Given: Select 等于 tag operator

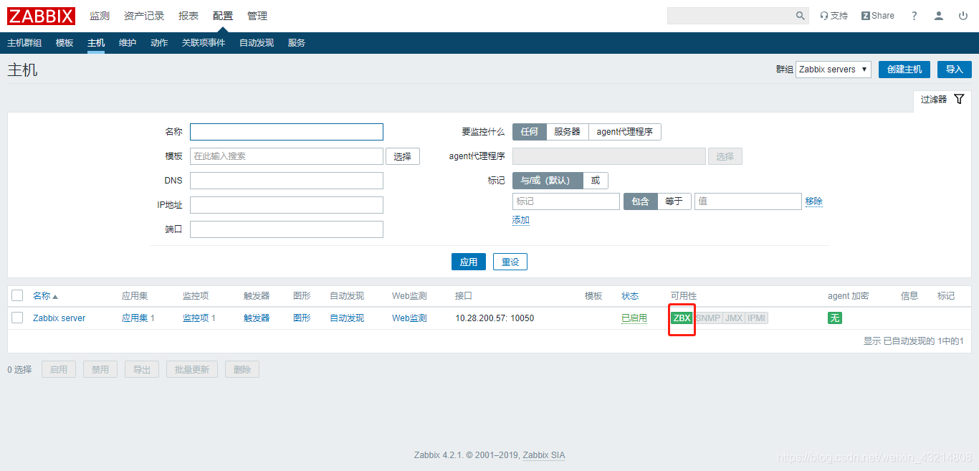Looking at the screenshot, I should point(674,201).
